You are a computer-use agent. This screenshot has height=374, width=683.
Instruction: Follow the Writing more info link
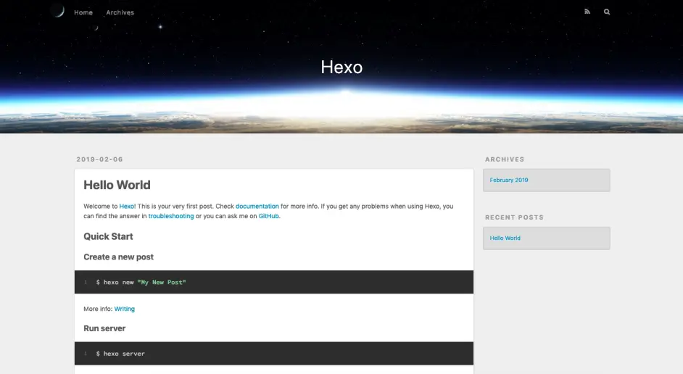(x=124, y=309)
